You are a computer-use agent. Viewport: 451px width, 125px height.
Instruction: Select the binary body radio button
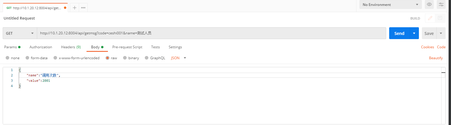tap(125, 58)
